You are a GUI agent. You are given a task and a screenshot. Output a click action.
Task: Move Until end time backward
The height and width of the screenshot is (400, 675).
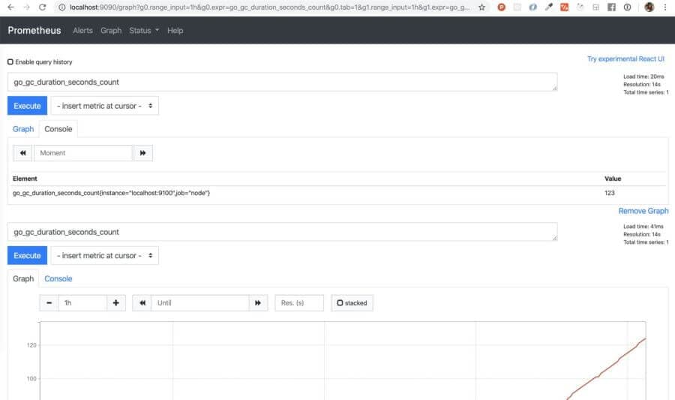[x=142, y=302]
